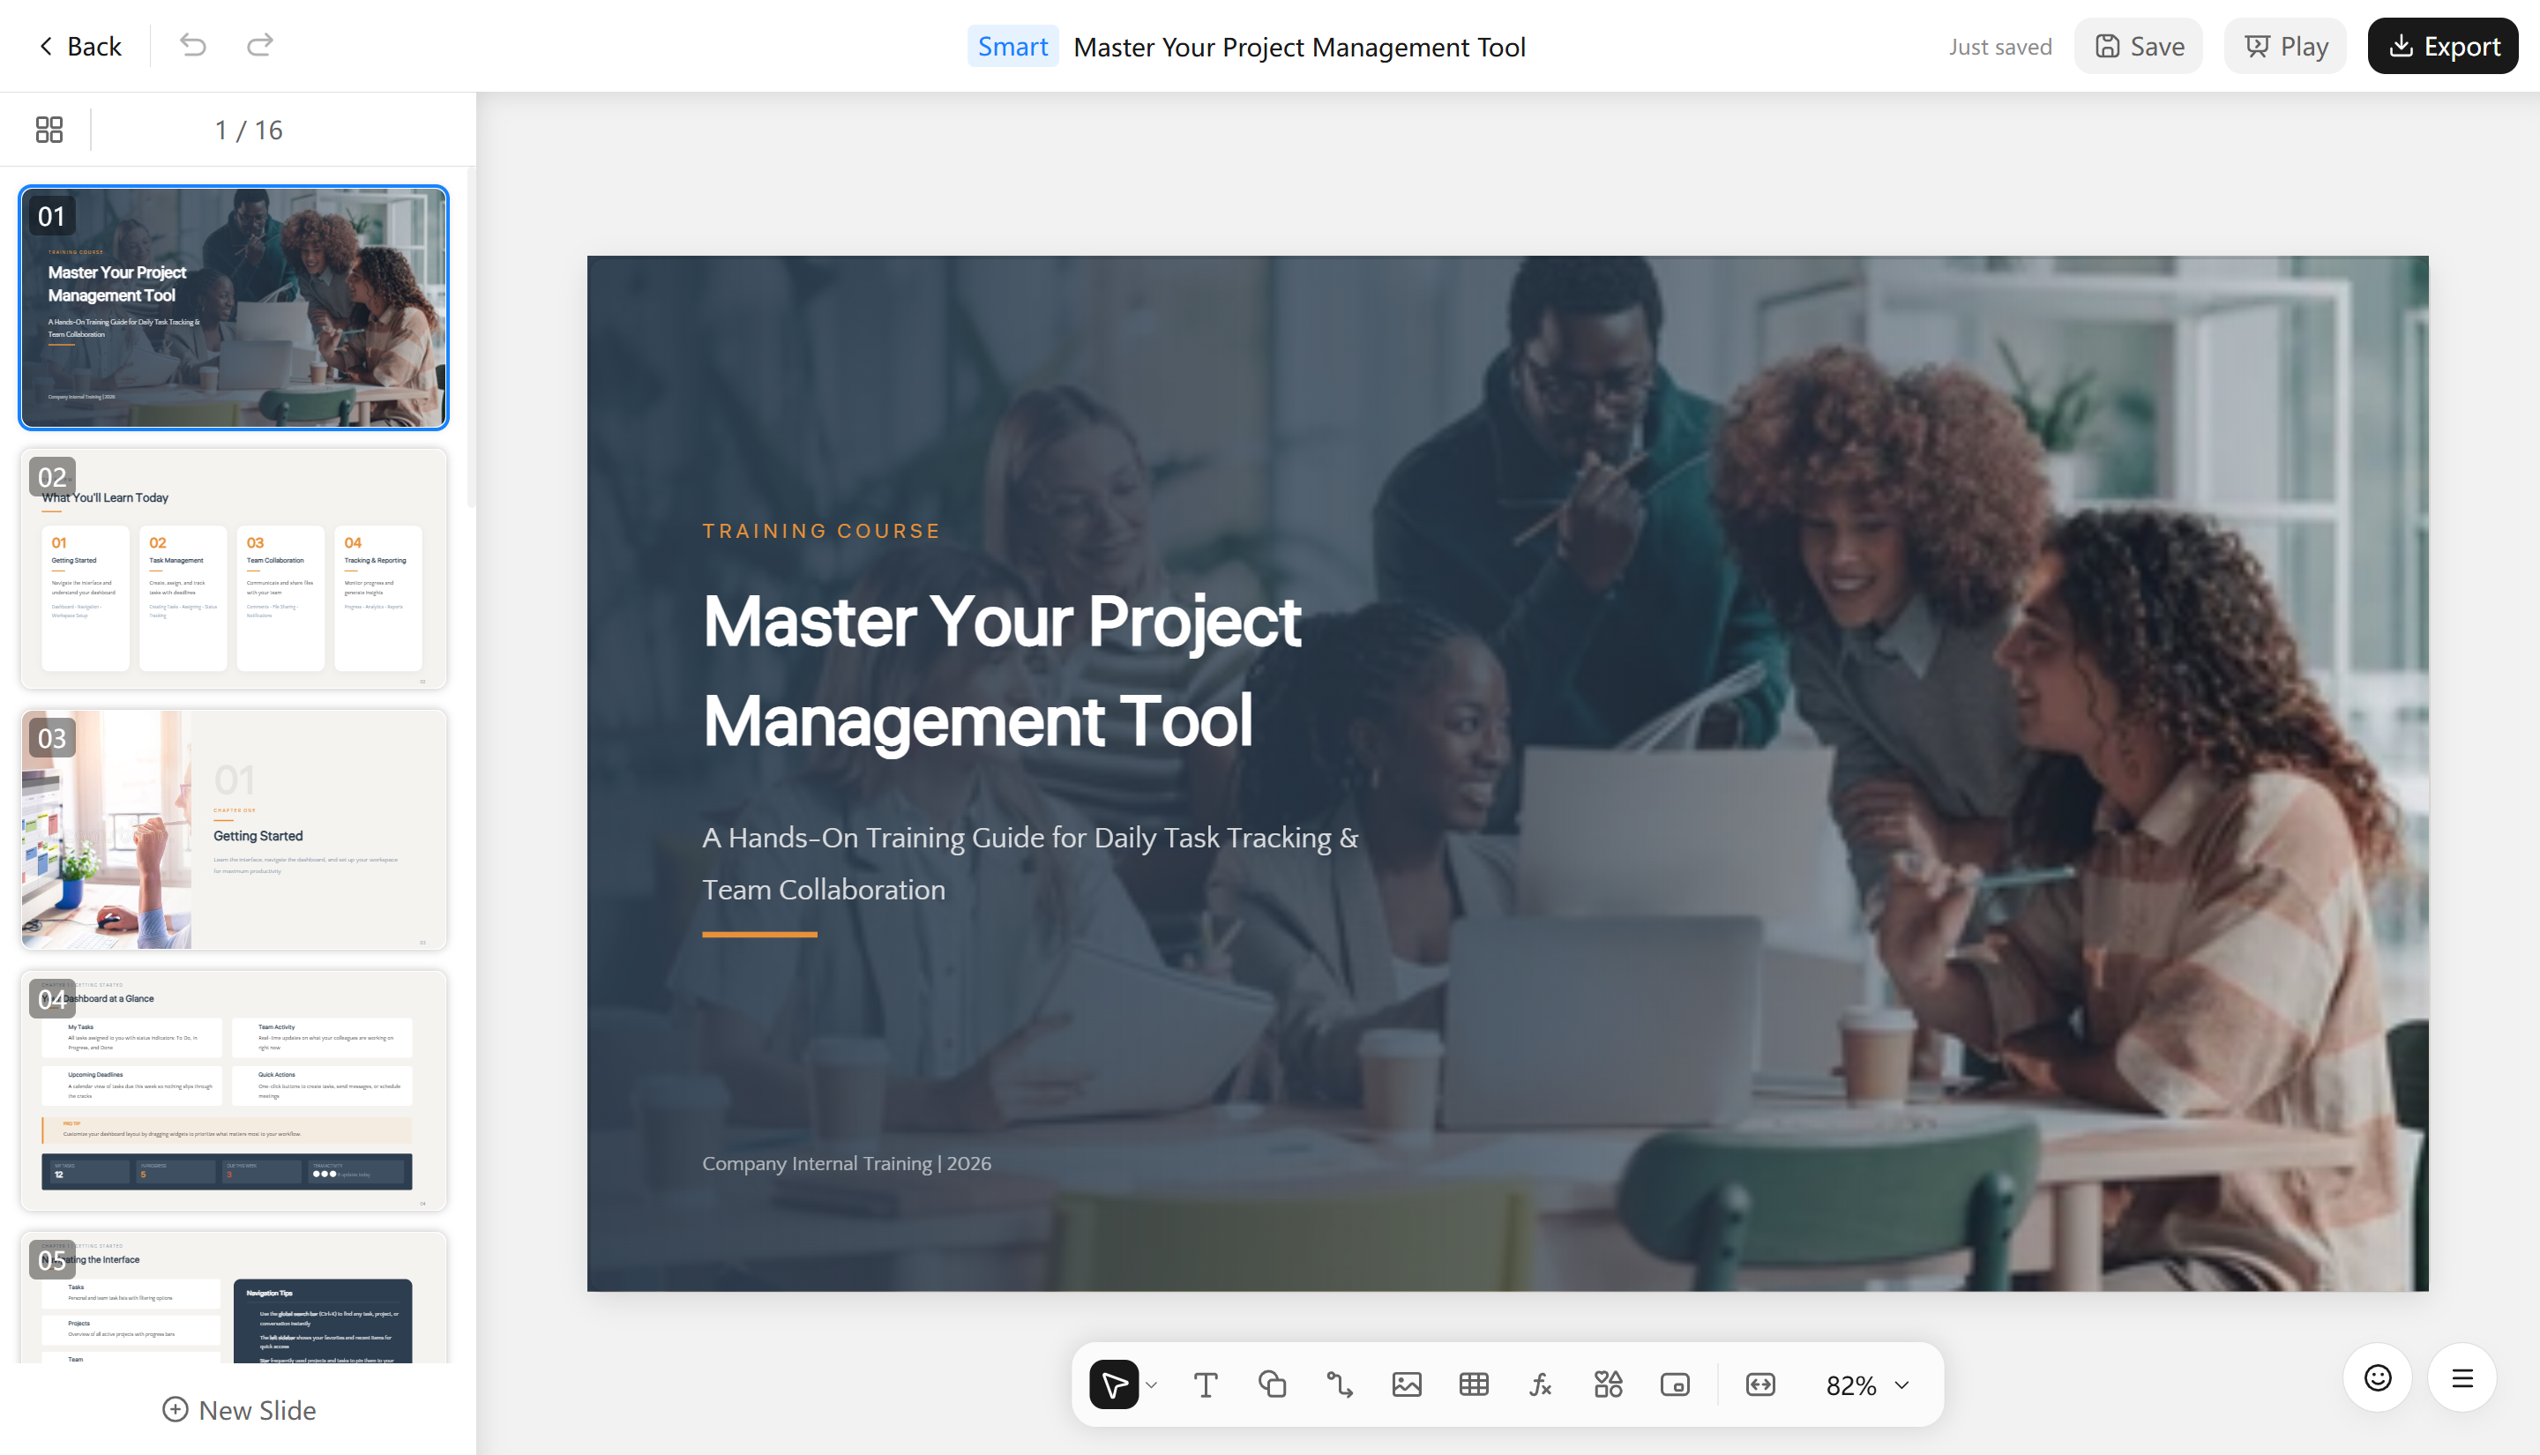Click the Smart mode badge
2540x1455 pixels.
coord(1012,47)
